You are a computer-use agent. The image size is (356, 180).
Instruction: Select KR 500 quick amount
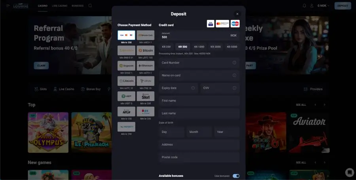point(183,47)
